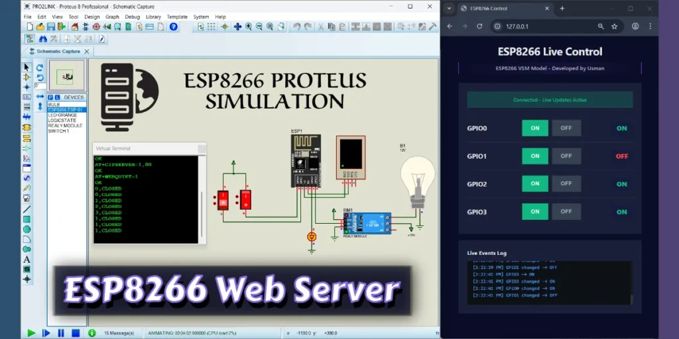This screenshot has height=339, width=679.
Task: Select the 2D box graphics tool
Action: (27, 220)
